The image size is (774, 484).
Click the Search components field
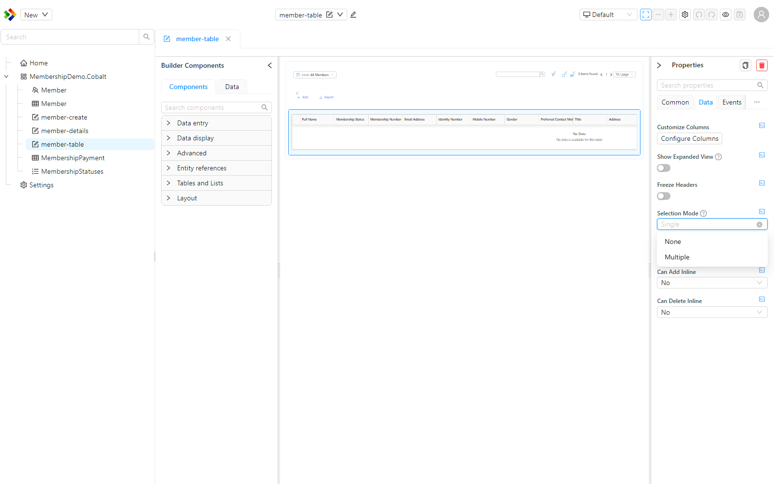click(216, 107)
